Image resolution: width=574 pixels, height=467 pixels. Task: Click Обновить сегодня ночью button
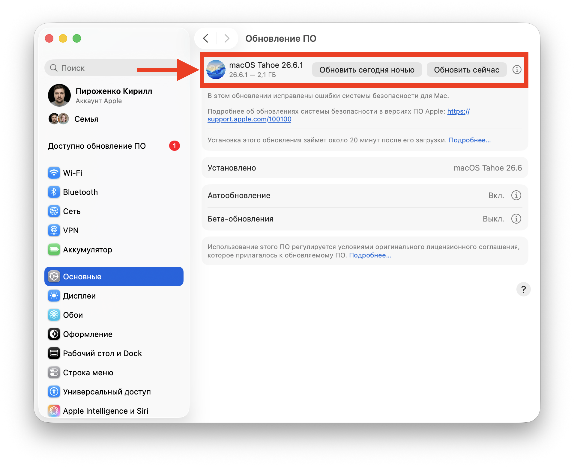click(x=367, y=70)
